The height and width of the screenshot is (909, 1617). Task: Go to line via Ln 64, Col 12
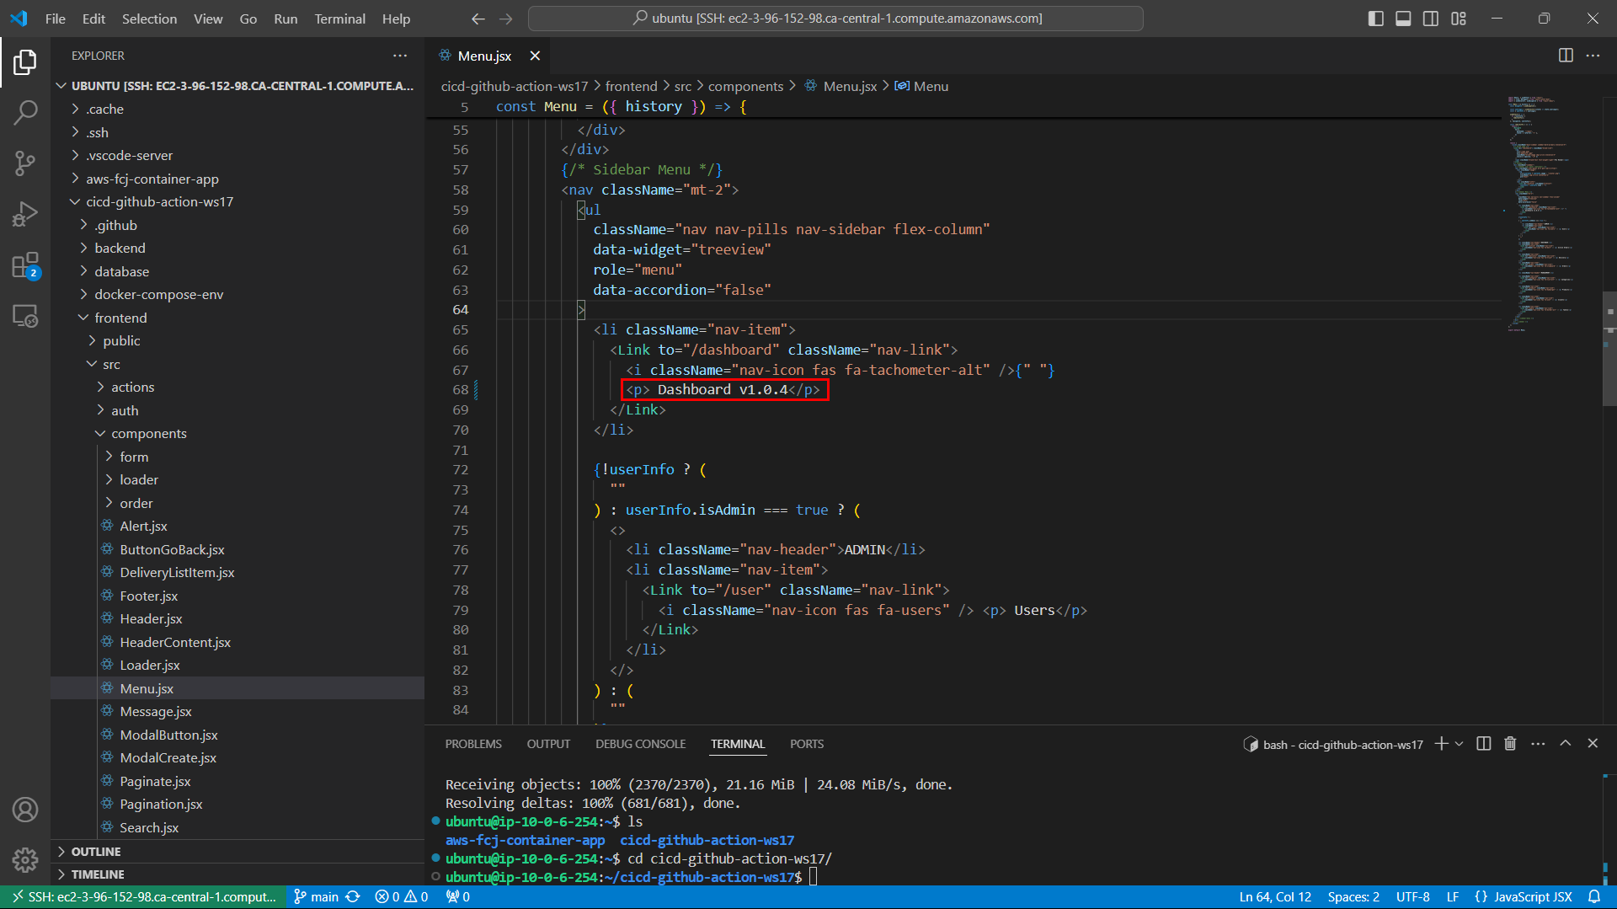coord(1275,897)
